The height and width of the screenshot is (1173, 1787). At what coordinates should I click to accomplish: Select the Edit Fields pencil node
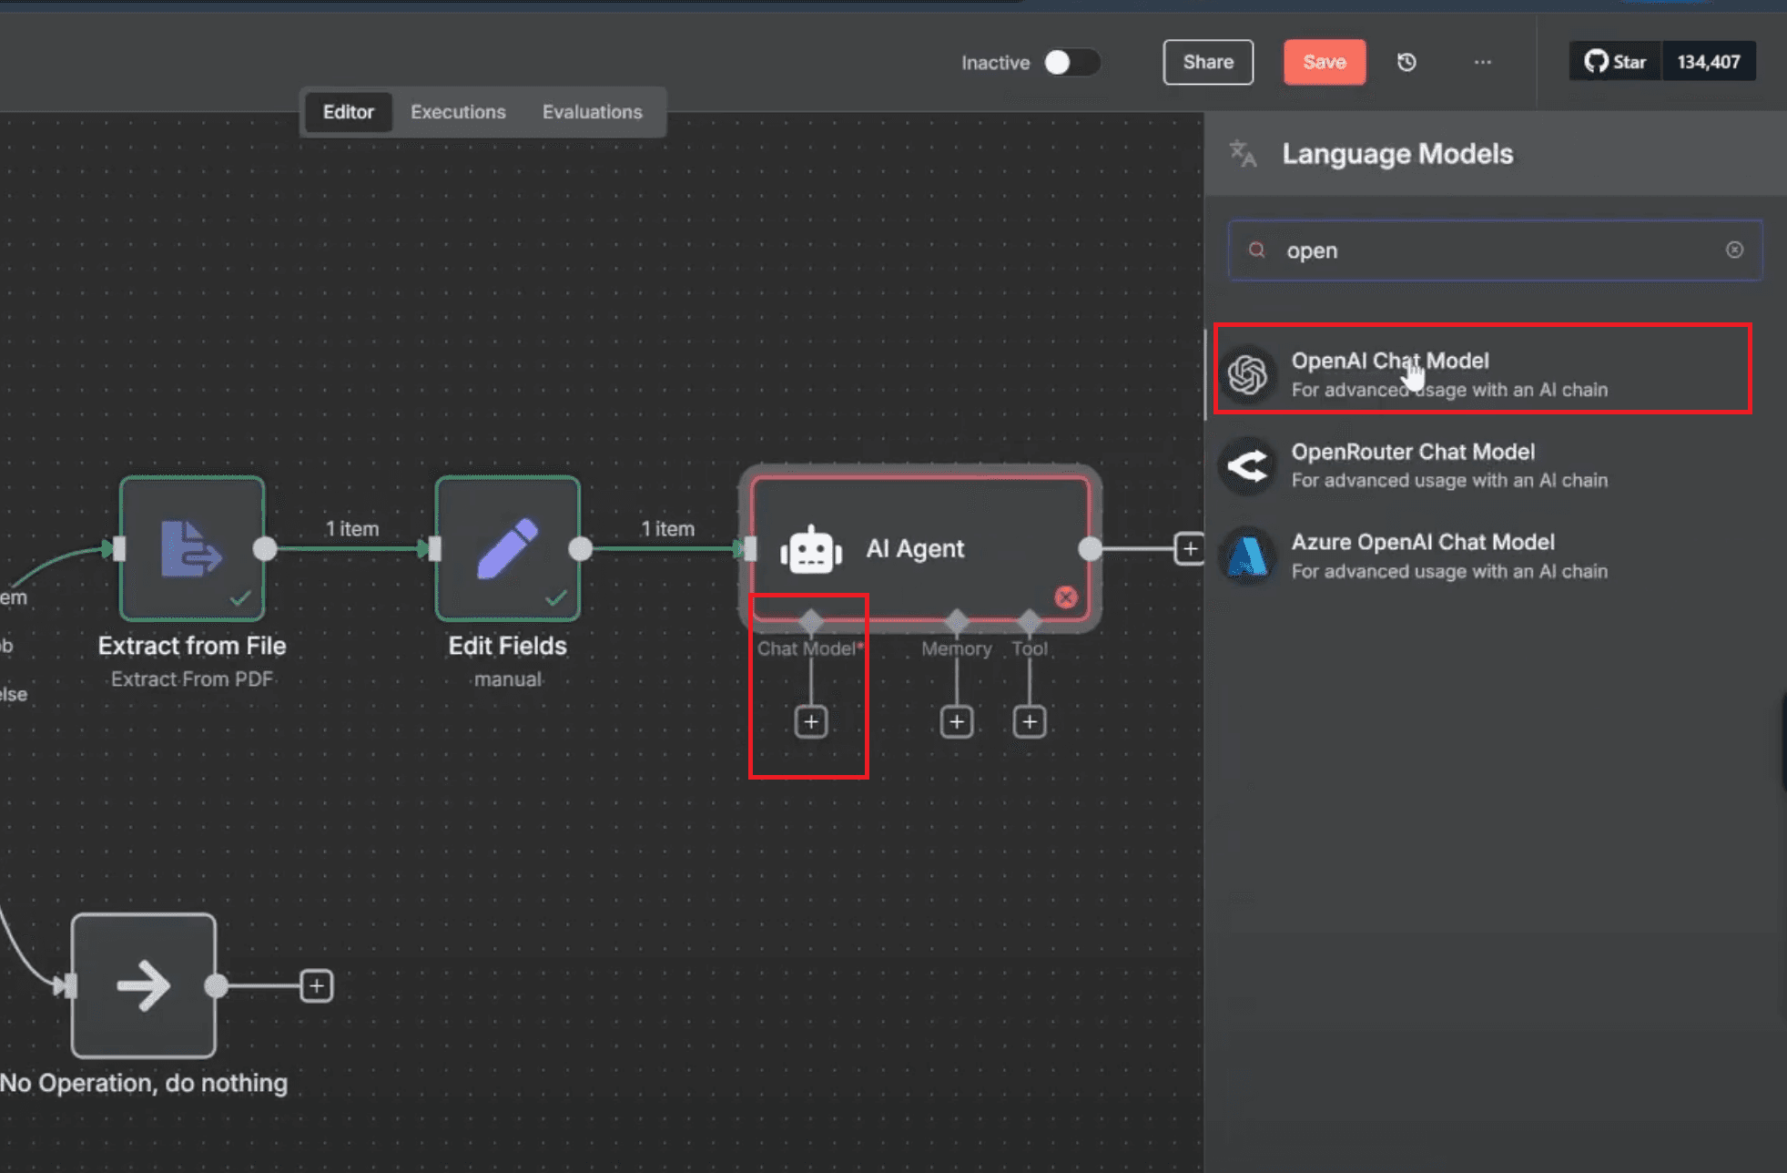pos(508,548)
